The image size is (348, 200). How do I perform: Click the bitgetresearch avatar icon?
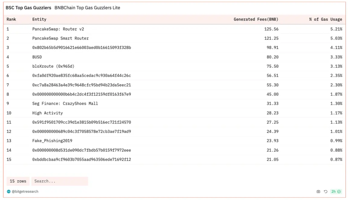(8, 192)
